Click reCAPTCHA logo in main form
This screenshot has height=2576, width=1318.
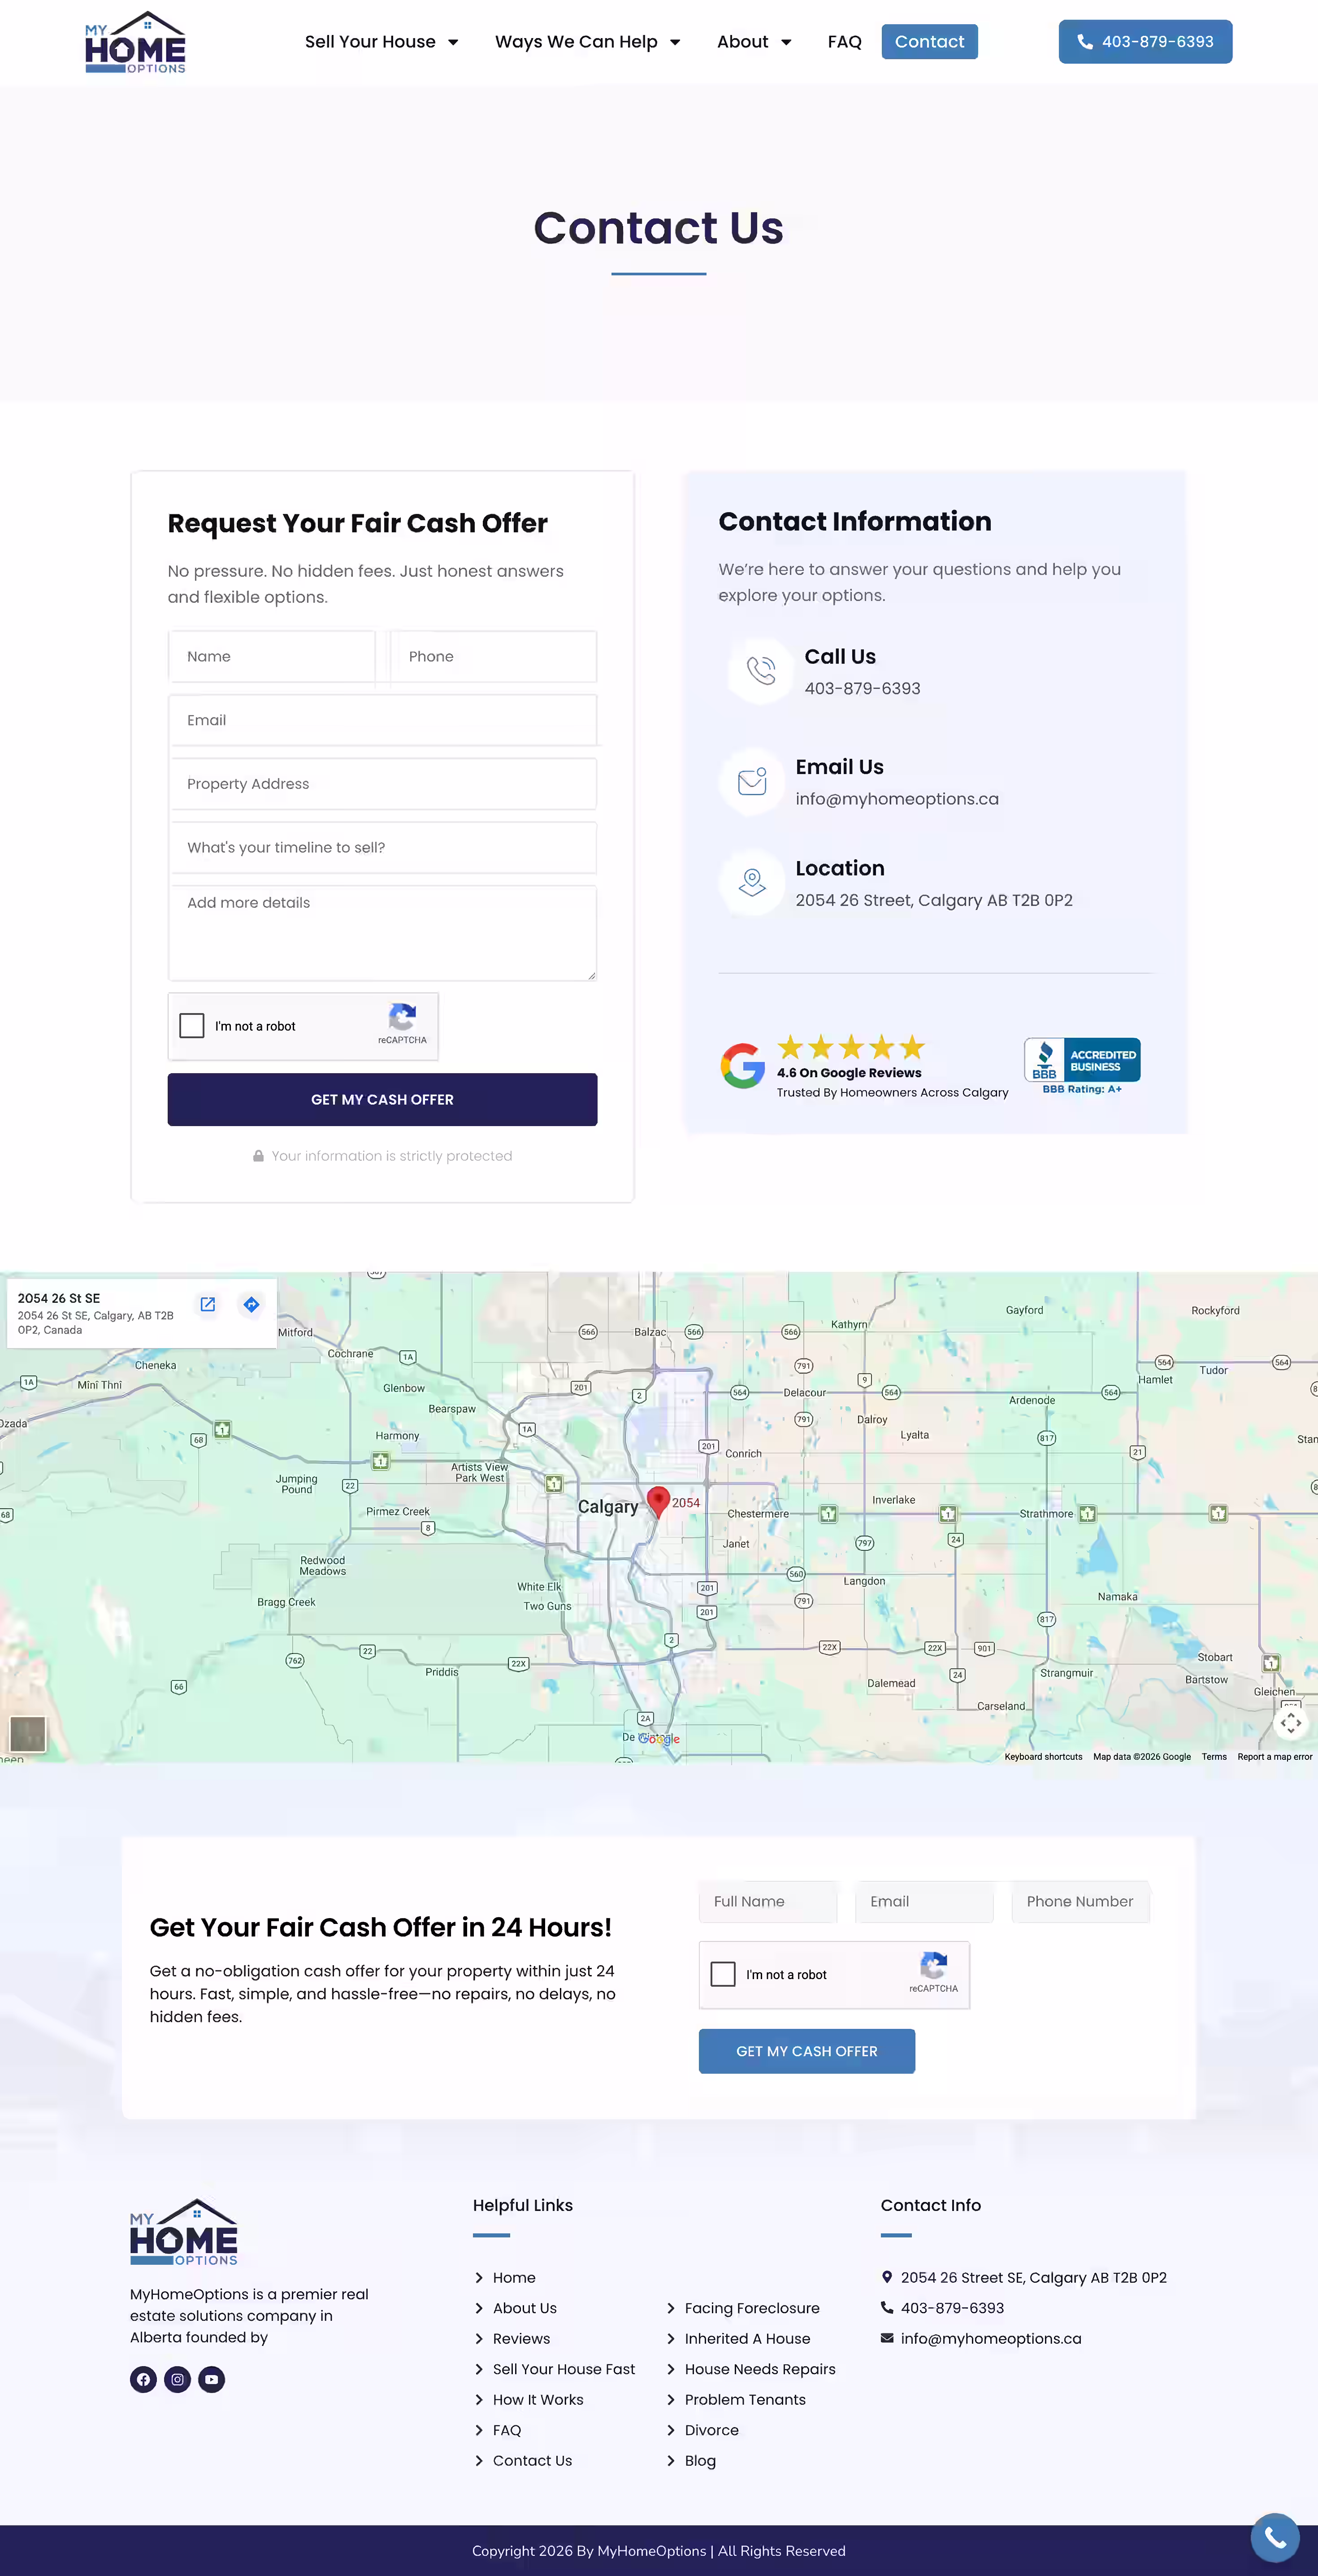click(402, 1017)
